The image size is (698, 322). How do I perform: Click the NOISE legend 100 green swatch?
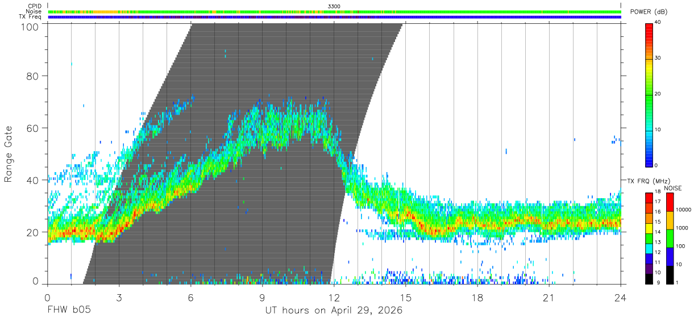670,239
